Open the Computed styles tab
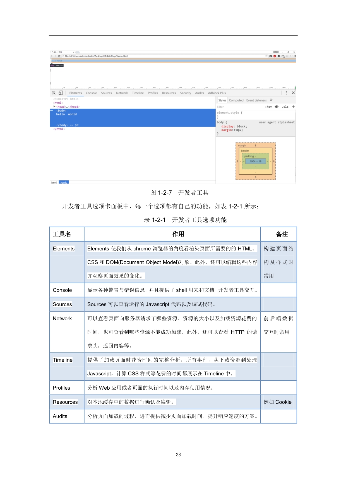The image size is (346, 490). [x=236, y=100]
